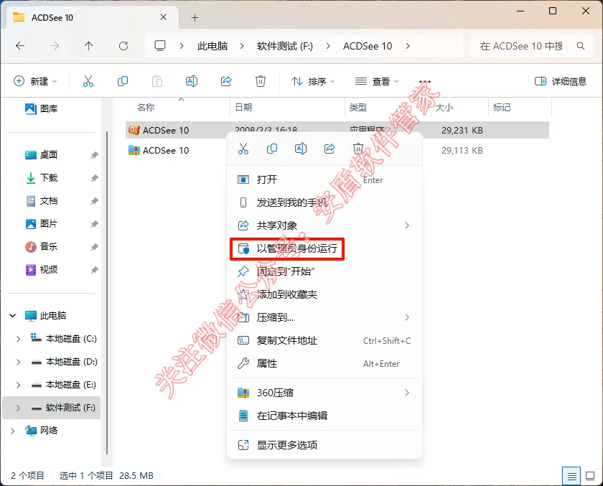Expand 本地磁盘 (D:) in the tree

pos(18,362)
